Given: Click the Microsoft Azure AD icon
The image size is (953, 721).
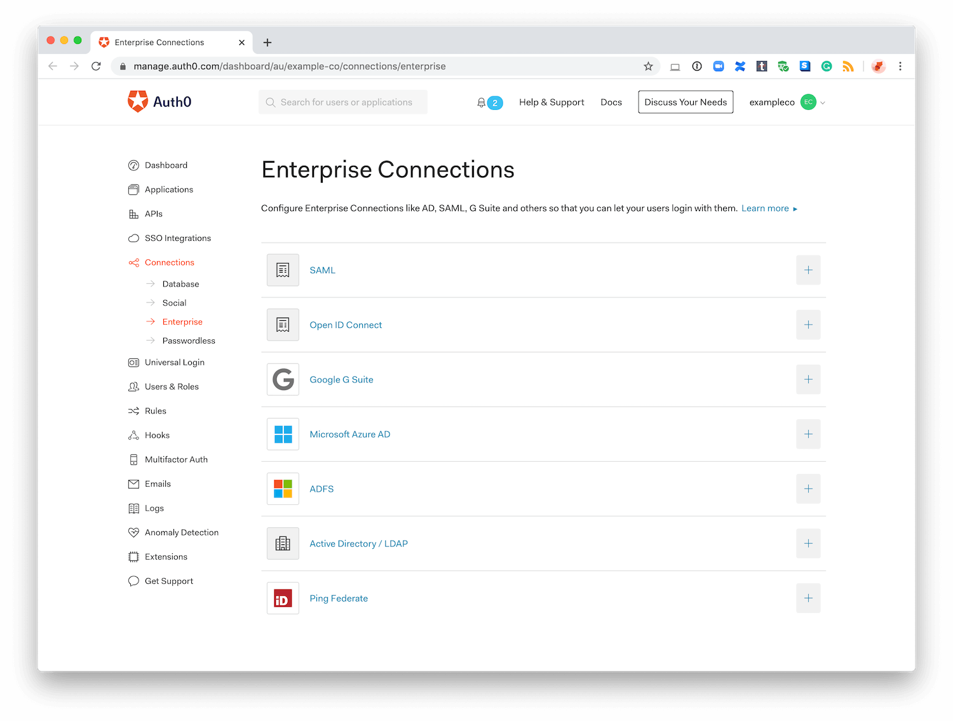Looking at the screenshot, I should pyautogui.click(x=282, y=434).
